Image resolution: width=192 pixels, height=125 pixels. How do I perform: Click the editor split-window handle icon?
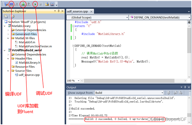(x=189, y=22)
